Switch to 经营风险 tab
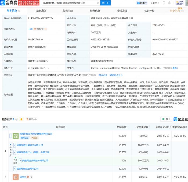This screenshot has height=182, width=188. coord(68,11)
